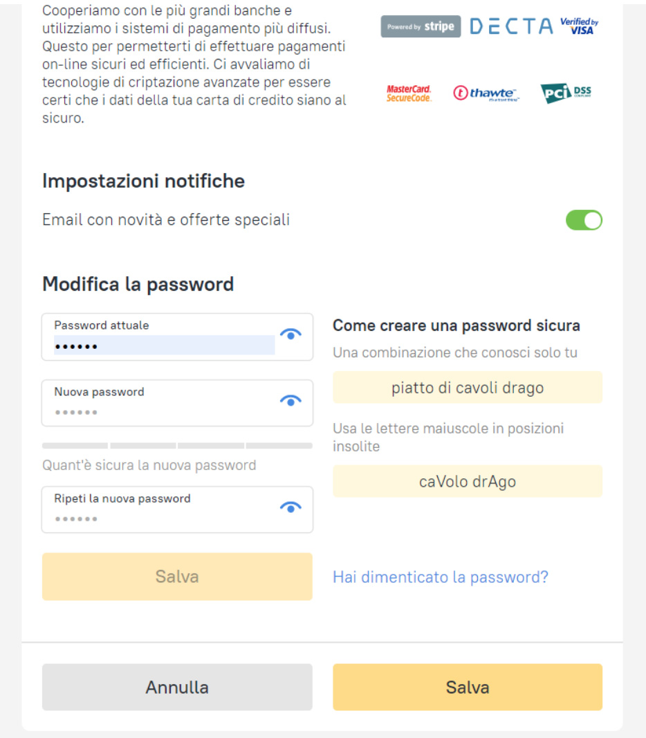Click the Powered by Stripe badge
This screenshot has width=646, height=738.
click(421, 26)
